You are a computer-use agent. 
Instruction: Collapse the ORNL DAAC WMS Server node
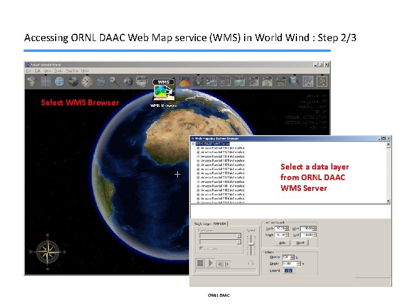tap(193, 144)
